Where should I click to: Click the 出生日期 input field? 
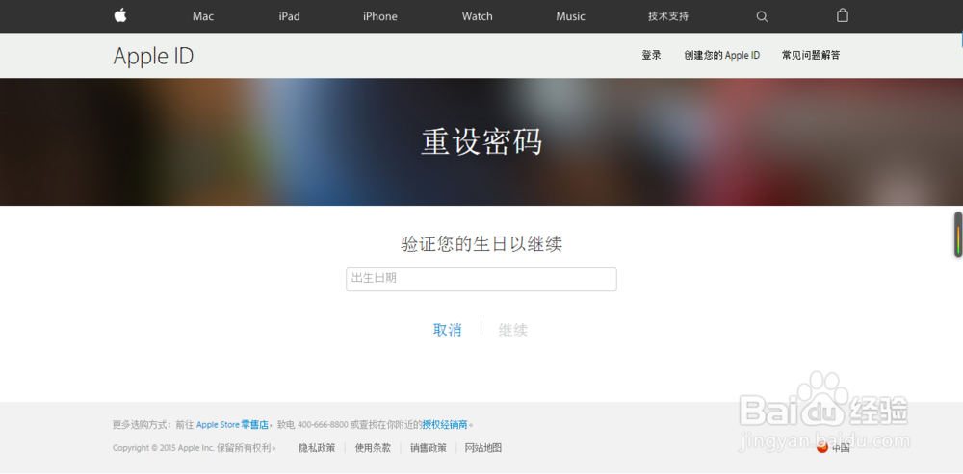(481, 279)
